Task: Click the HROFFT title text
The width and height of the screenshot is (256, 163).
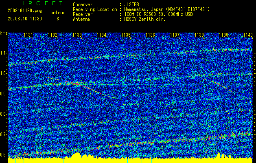Action: pos(42,3)
